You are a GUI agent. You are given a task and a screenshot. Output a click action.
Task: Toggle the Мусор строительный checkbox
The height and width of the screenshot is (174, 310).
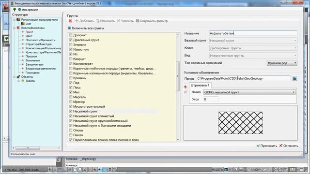[71, 106]
